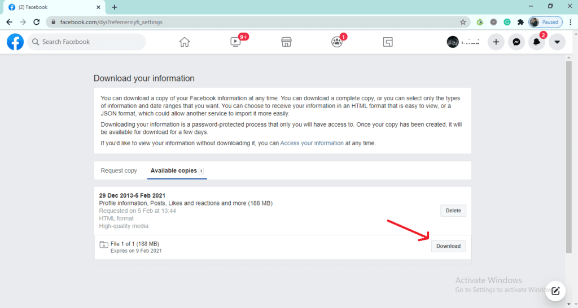Viewport: 578px width, 308px height.
Task: Open the Gaming icon in navigation
Action: [x=387, y=42]
